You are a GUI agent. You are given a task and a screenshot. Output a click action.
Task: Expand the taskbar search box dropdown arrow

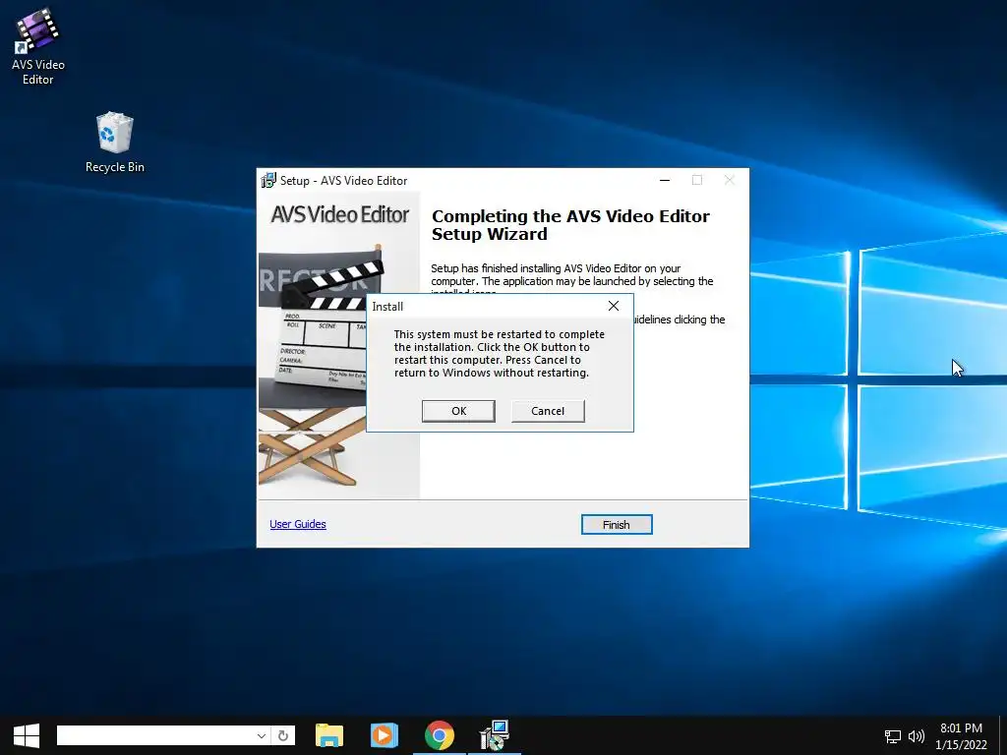click(x=262, y=735)
